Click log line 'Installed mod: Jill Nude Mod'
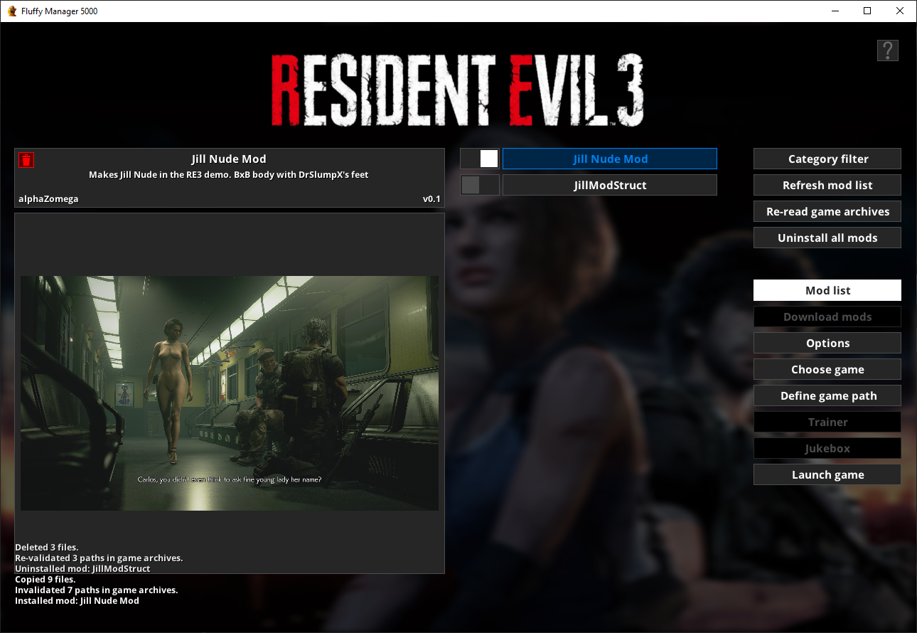The image size is (917, 633). coord(77,601)
